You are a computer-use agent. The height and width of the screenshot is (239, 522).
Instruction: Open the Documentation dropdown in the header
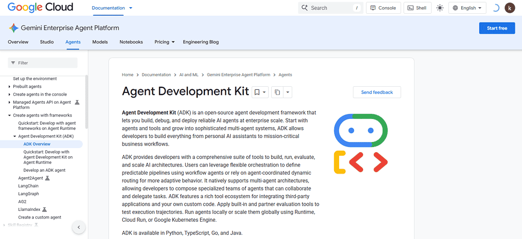(x=112, y=8)
